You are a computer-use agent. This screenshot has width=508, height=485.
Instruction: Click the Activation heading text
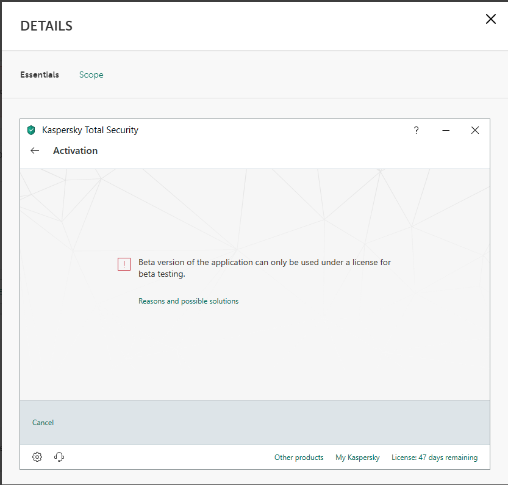[x=75, y=150]
